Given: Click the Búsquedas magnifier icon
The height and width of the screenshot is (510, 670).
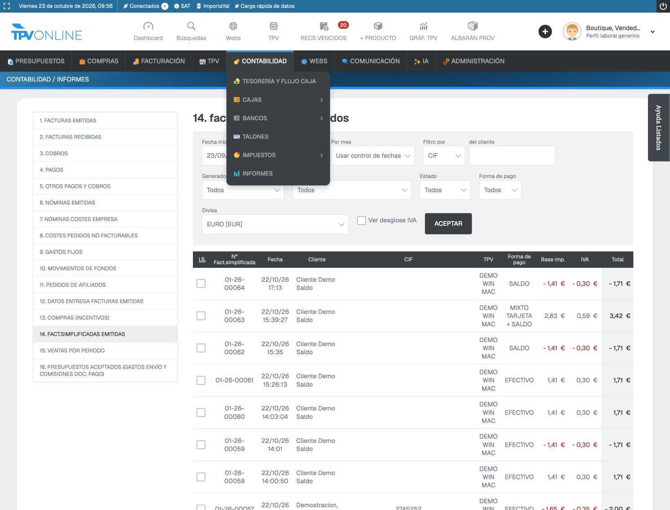Looking at the screenshot, I should (x=191, y=26).
